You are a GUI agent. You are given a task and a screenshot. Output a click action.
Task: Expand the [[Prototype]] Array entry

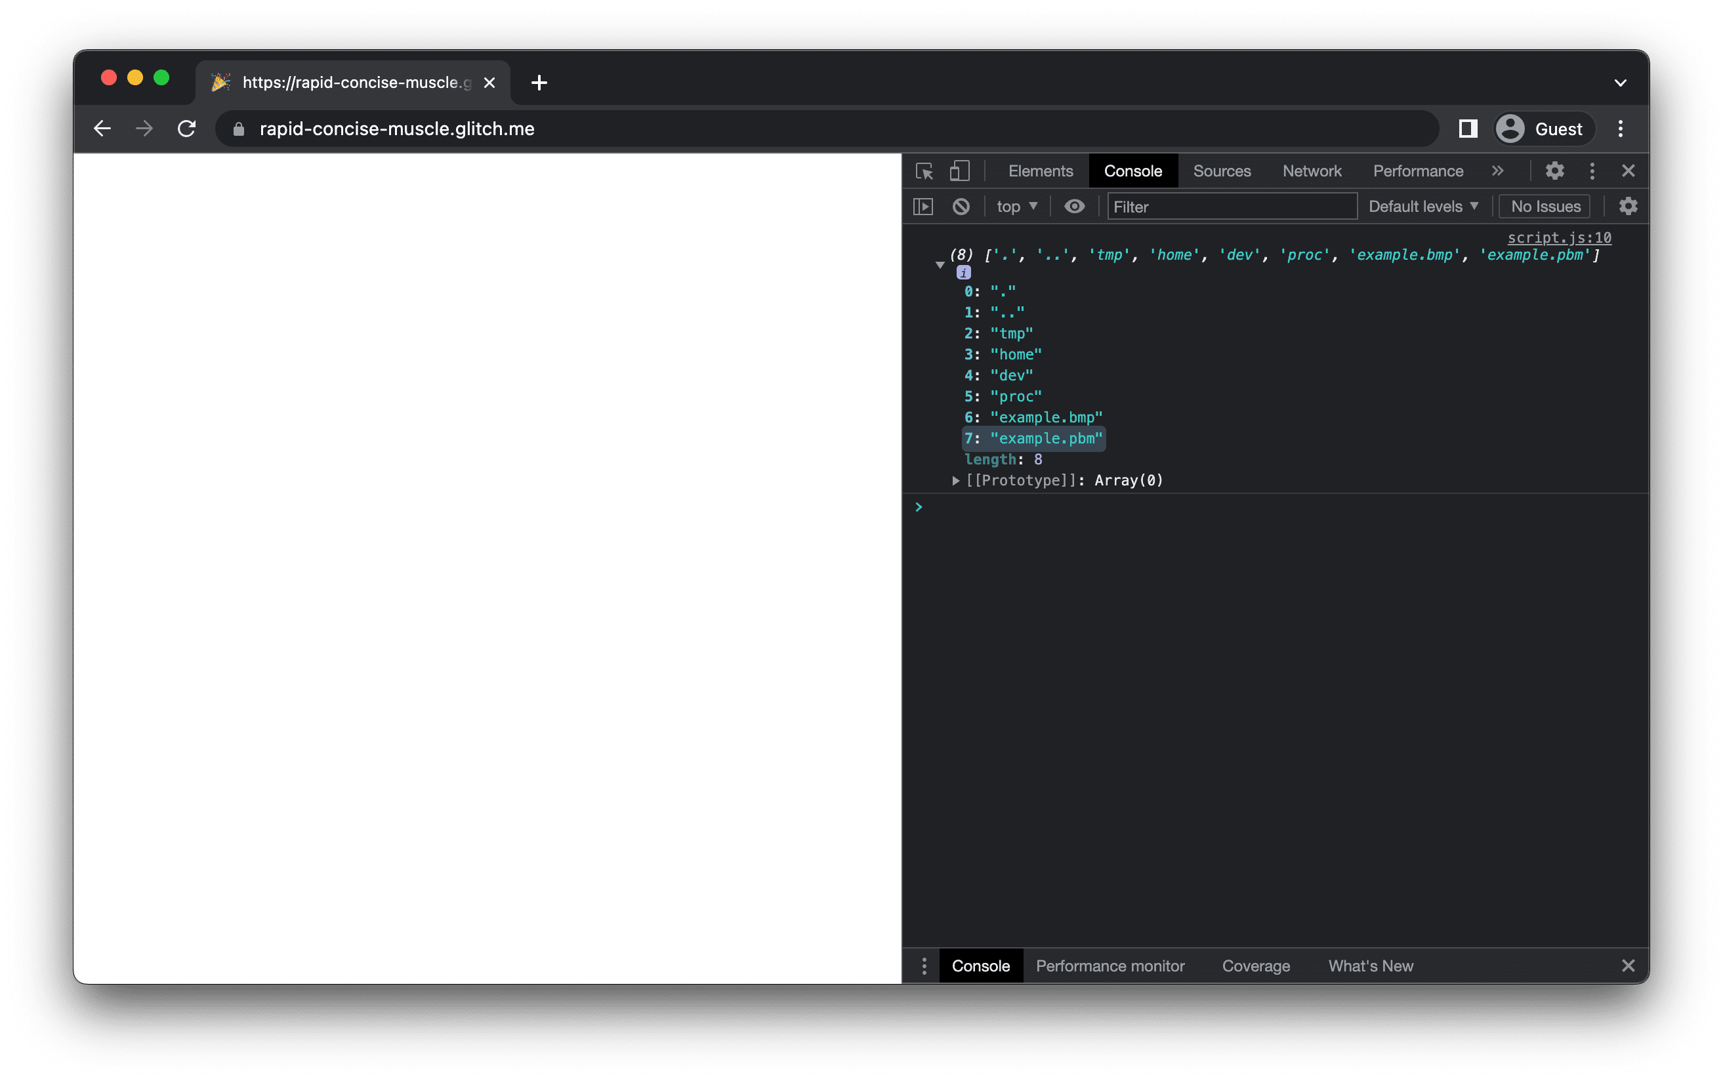[x=952, y=479]
